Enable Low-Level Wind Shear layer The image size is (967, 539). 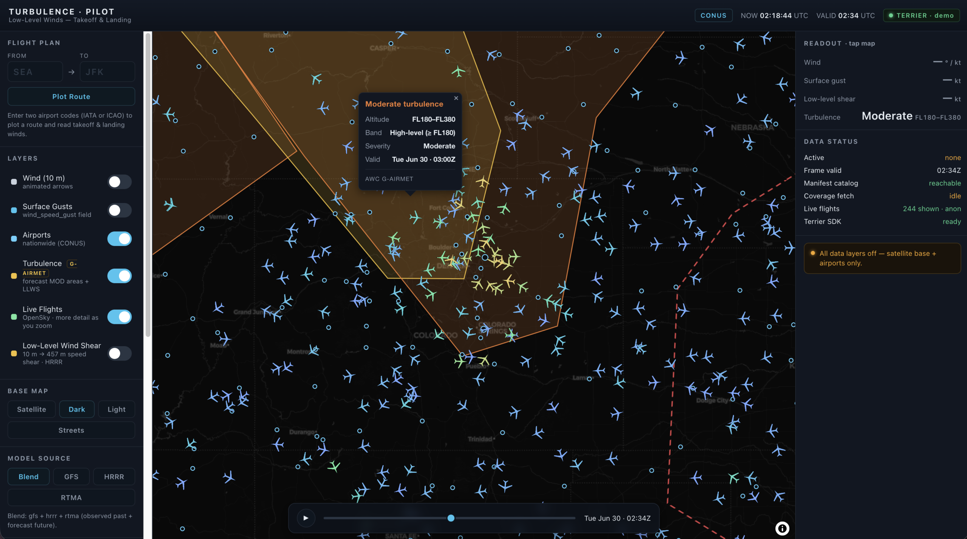tap(119, 353)
